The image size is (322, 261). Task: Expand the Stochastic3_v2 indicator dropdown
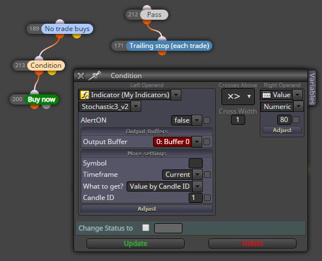[136, 107]
